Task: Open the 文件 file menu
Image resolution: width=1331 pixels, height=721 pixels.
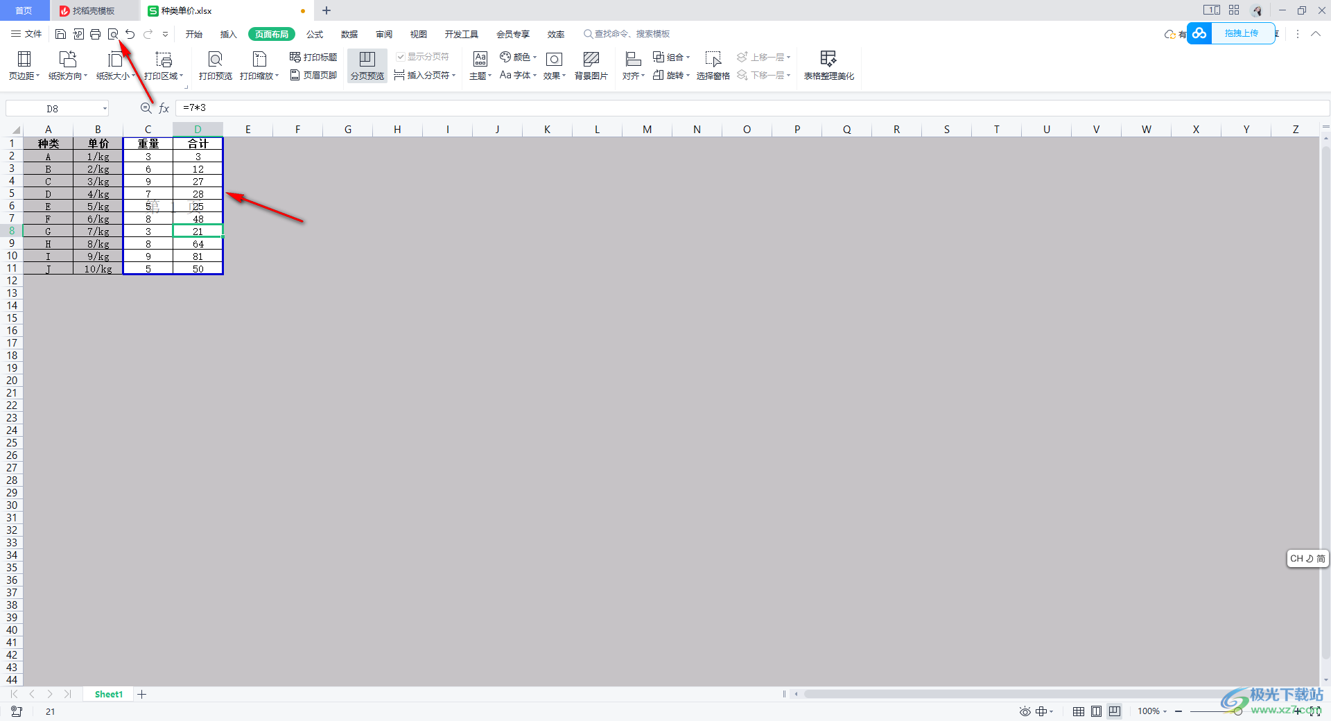Action: (26, 34)
